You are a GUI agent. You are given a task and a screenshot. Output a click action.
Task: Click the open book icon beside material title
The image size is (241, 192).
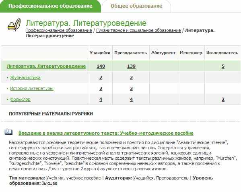point(8,131)
